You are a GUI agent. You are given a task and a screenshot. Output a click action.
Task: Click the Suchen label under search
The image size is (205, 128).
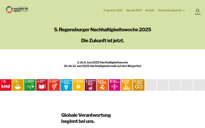click(197, 14)
